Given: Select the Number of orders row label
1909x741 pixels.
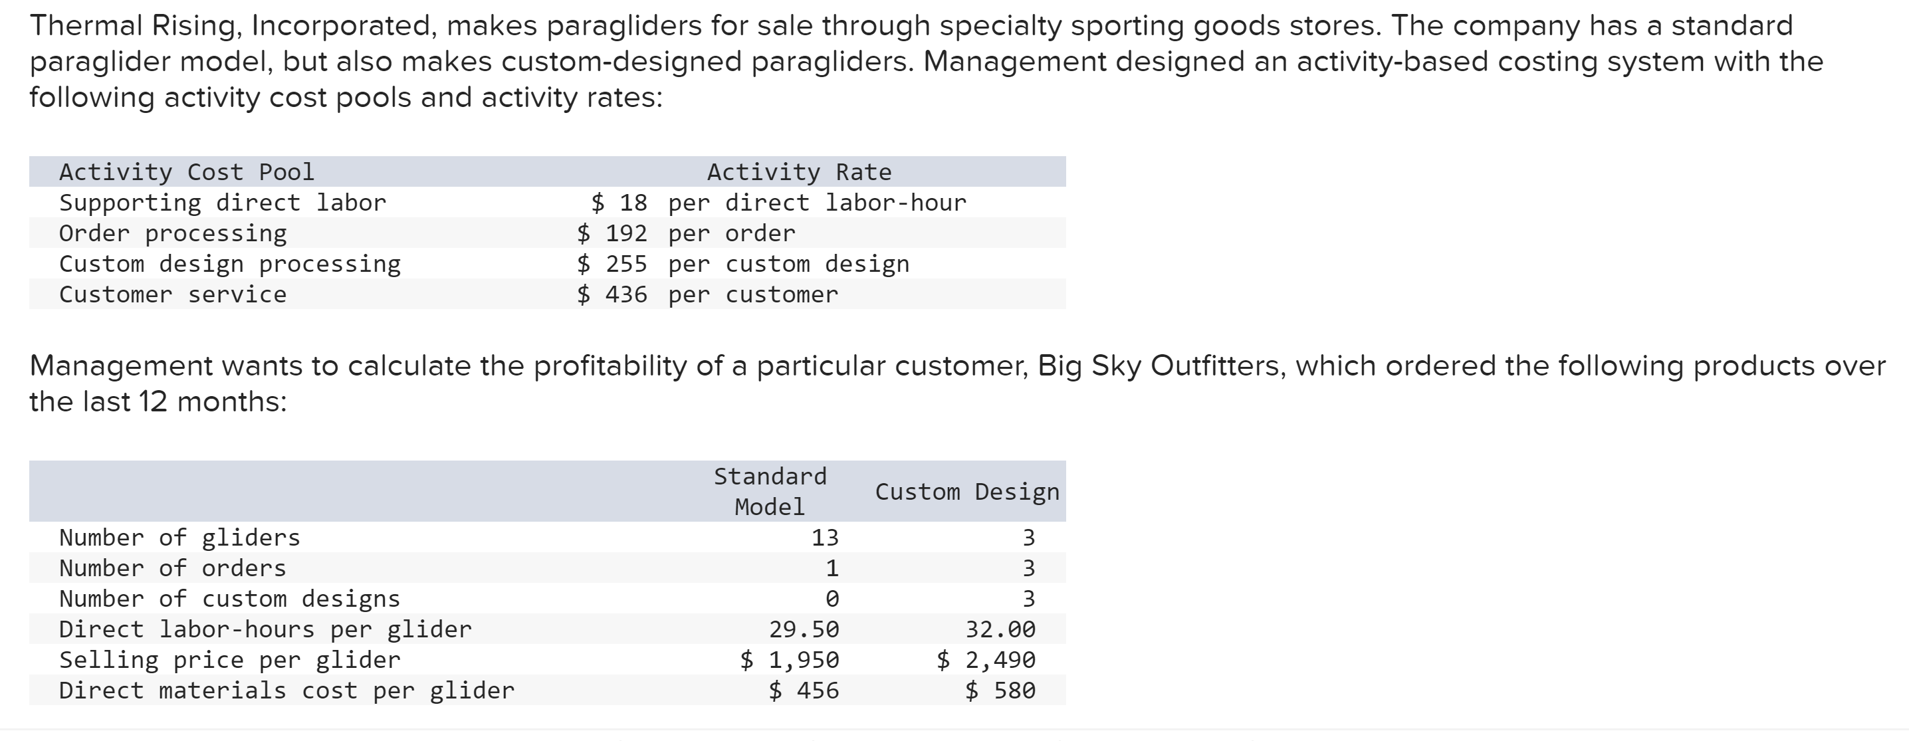Looking at the screenshot, I should point(173,568).
